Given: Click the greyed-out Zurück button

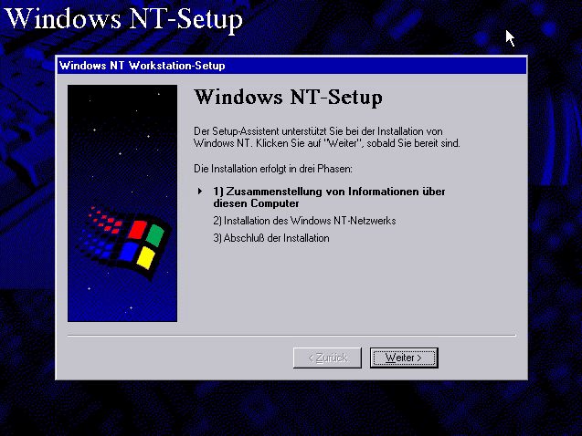Looking at the screenshot, I should coord(327,358).
